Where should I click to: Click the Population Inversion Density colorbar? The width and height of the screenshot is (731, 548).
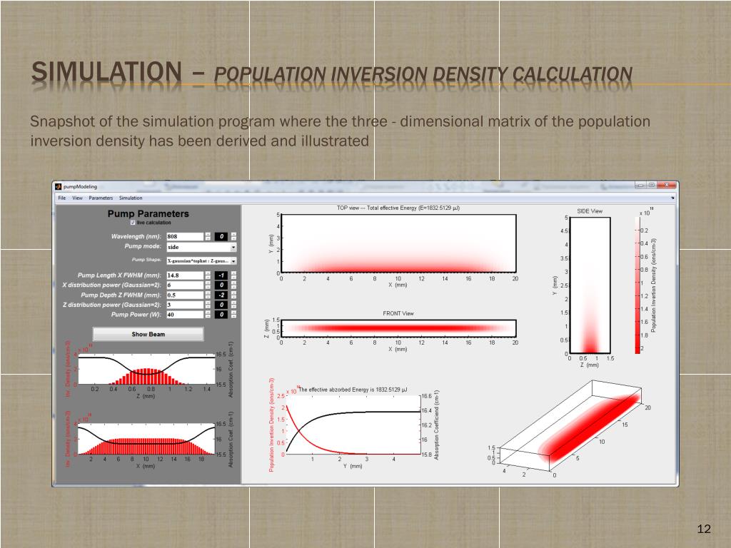pos(637,285)
